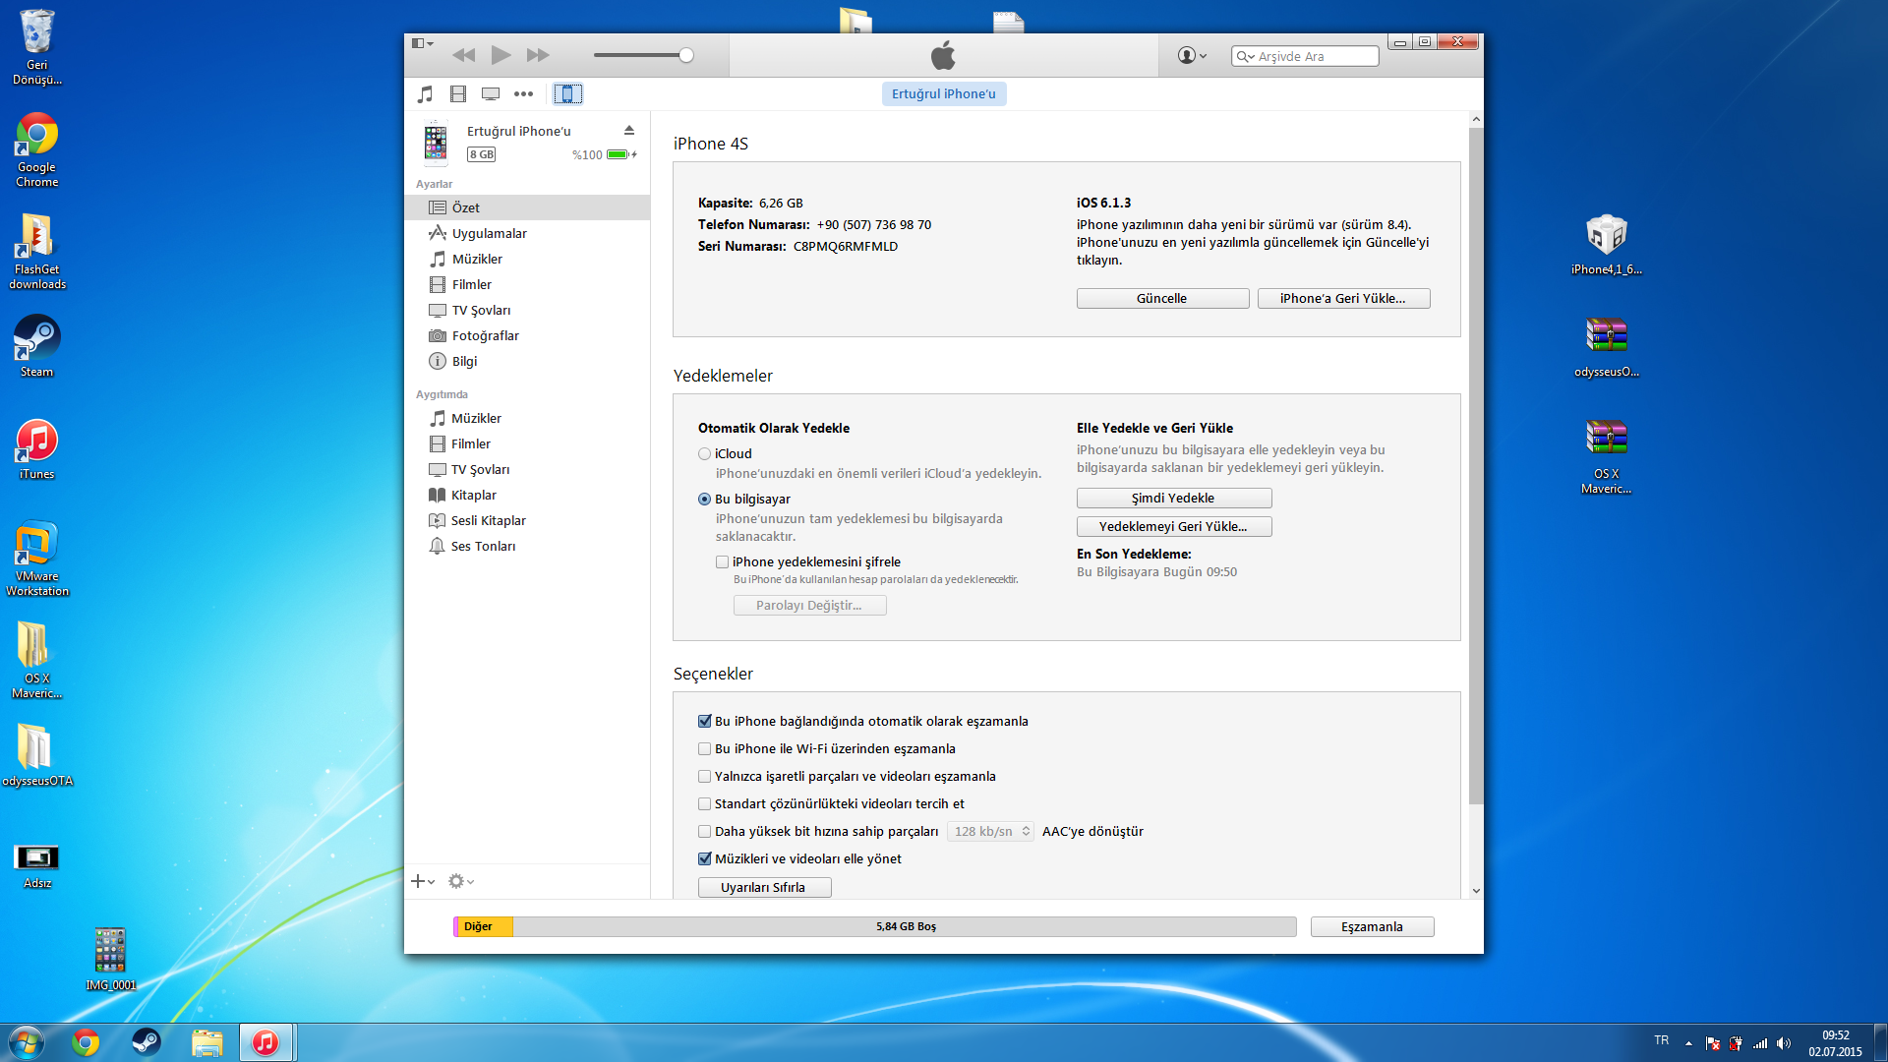Image resolution: width=1888 pixels, height=1062 pixels.
Task: Click the volume slider knob
Action: 686,55
